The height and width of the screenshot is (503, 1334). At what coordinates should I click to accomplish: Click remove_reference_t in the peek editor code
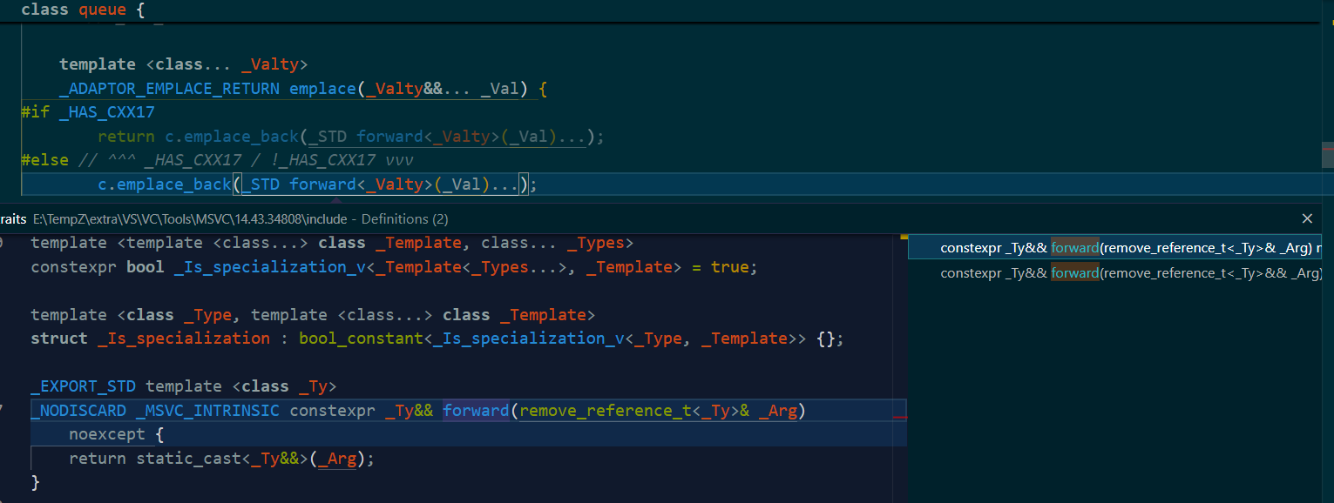click(606, 411)
